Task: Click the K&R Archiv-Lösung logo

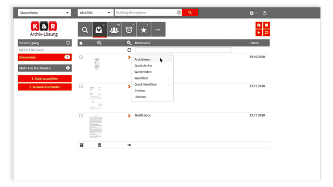Action: coord(44,29)
